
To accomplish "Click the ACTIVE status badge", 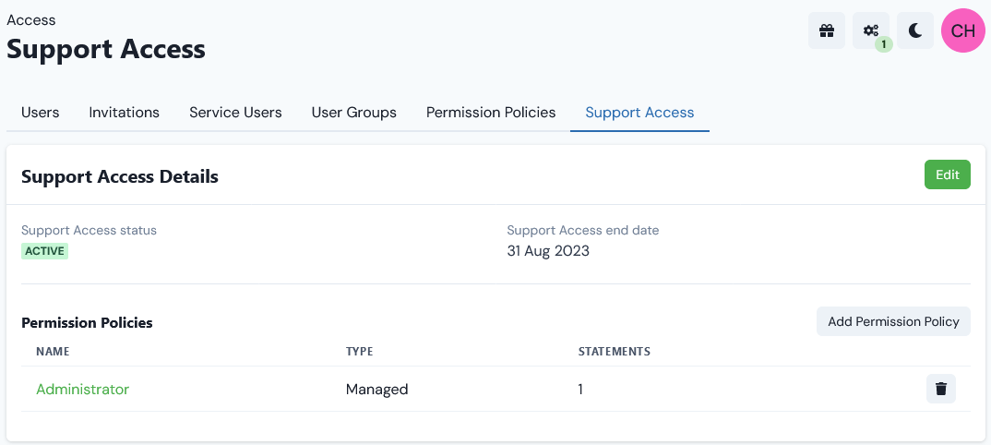I will [x=45, y=251].
